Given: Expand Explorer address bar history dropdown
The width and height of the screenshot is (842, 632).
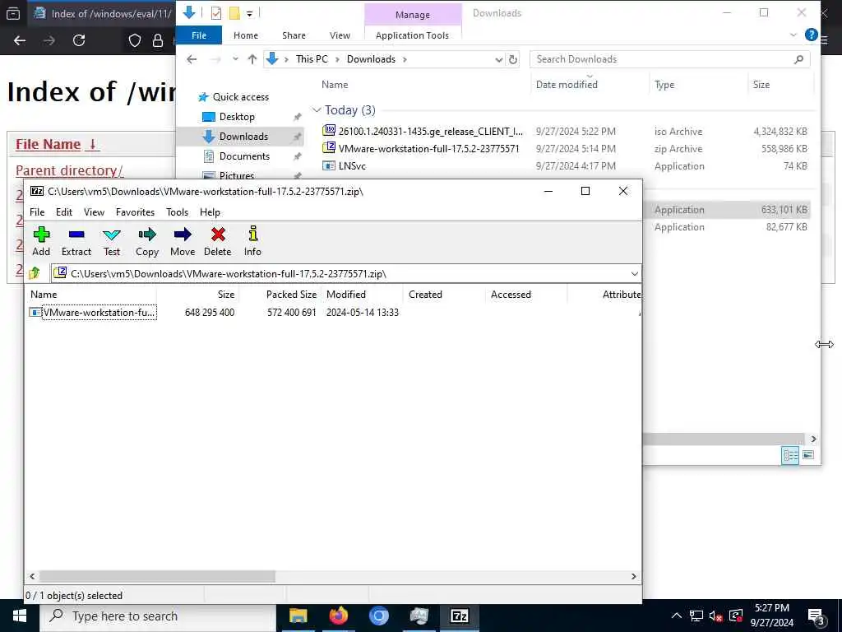Looking at the screenshot, I should point(499,59).
